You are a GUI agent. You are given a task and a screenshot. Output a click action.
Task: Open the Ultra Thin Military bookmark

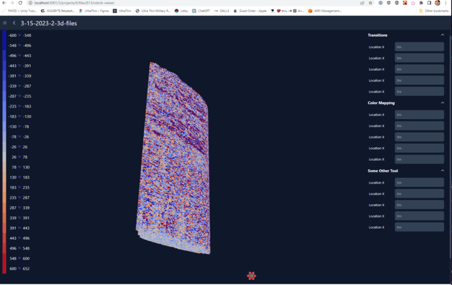[x=153, y=11]
